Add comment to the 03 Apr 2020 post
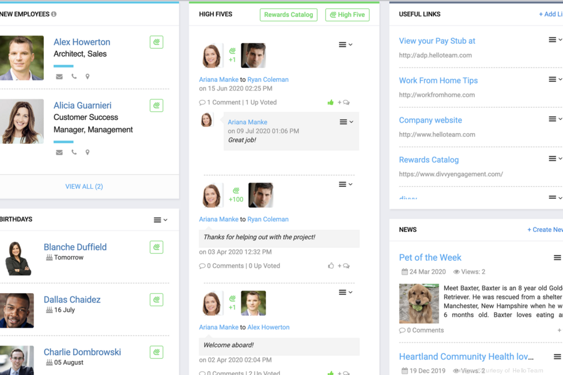Image resolution: width=563 pixels, height=375 pixels. (343, 266)
